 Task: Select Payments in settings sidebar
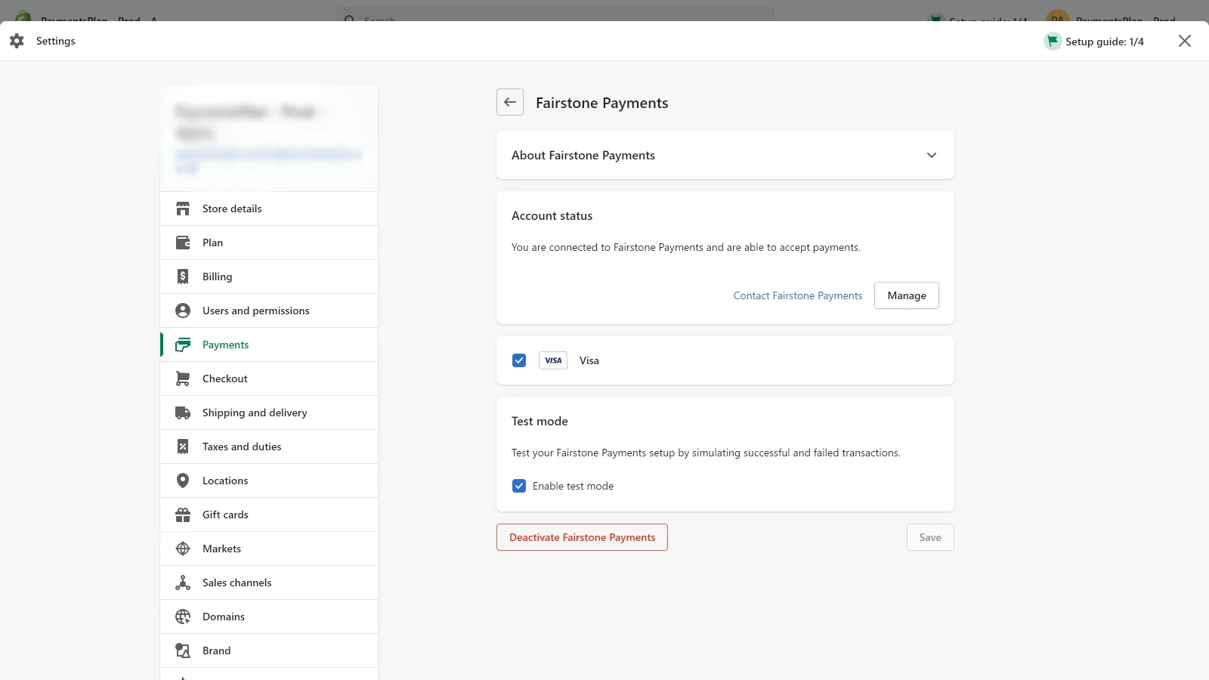pyautogui.click(x=269, y=345)
